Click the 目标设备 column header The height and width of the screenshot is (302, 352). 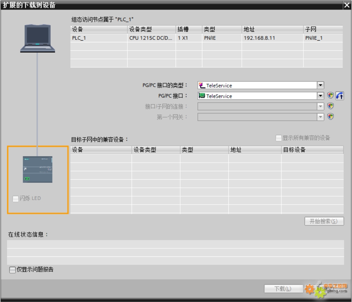click(x=312, y=150)
